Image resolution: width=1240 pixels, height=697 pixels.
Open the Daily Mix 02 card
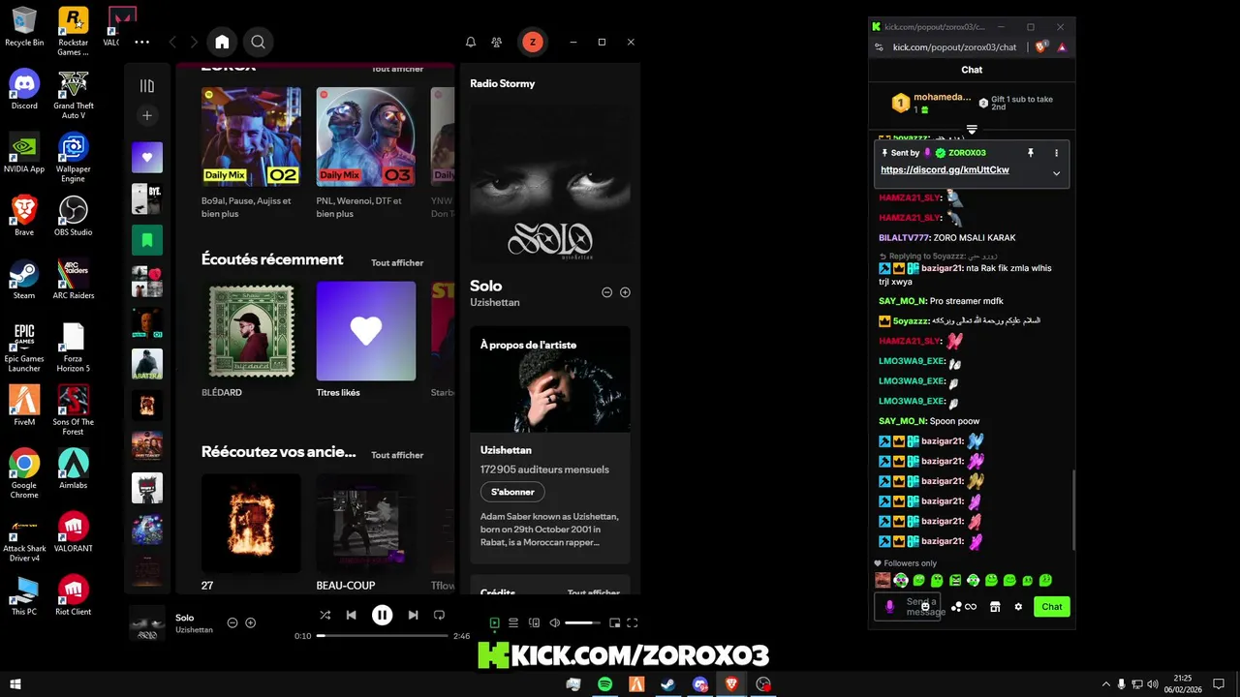(251, 137)
